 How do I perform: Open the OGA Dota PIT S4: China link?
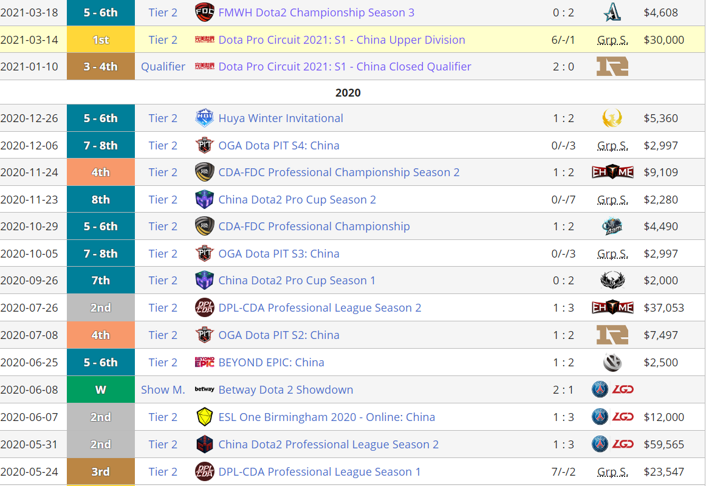click(279, 146)
